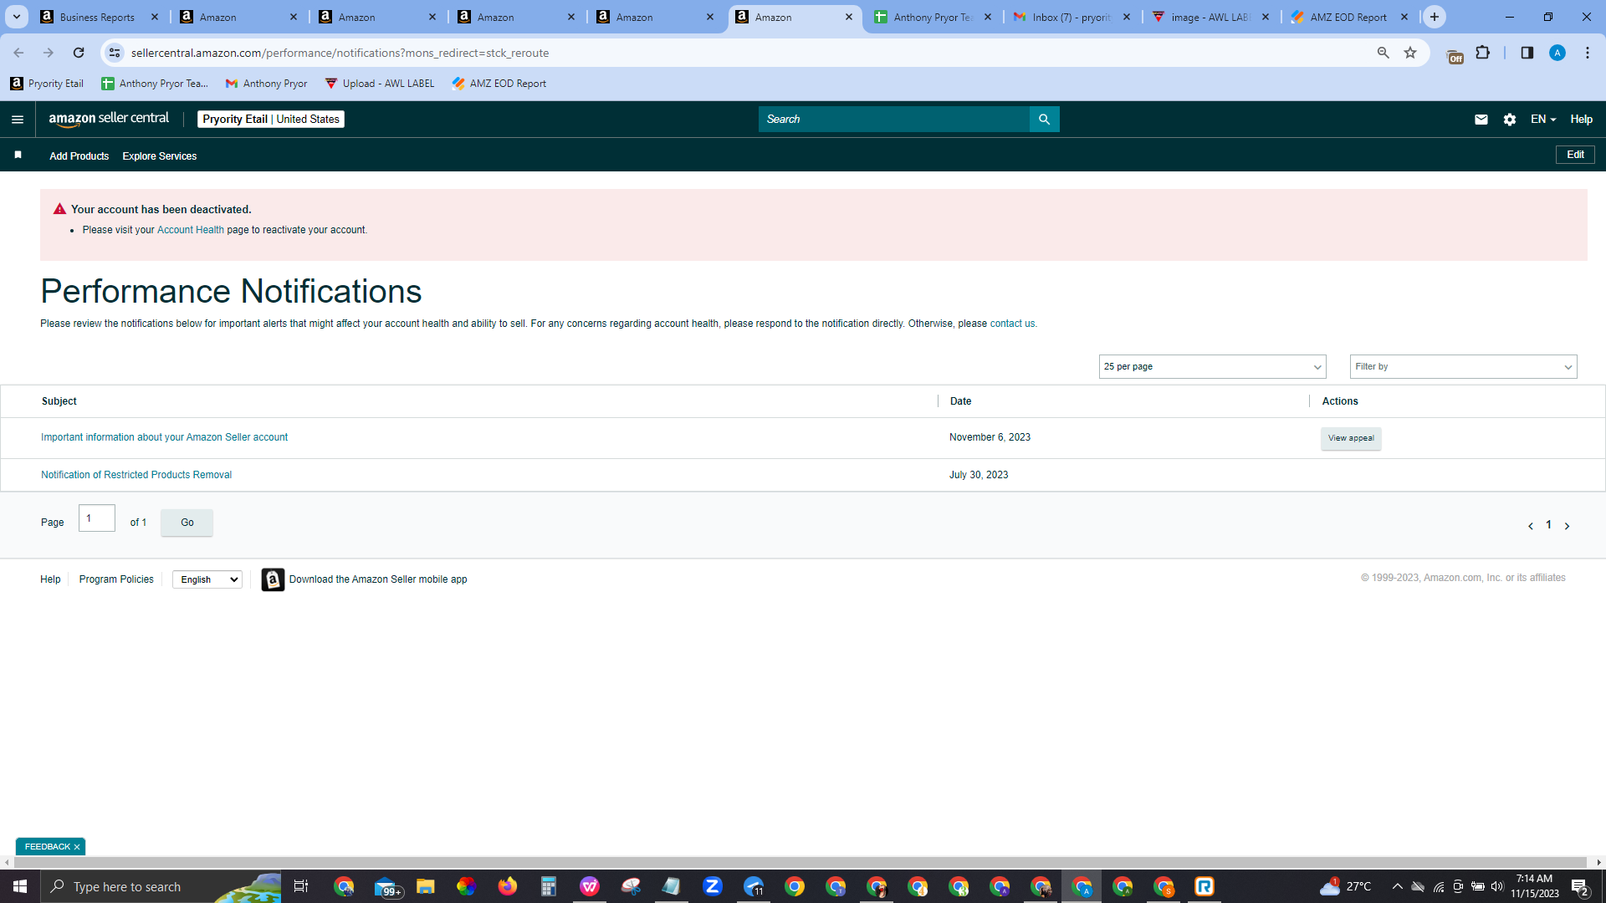Open the Explore Services menu item
This screenshot has height=903, width=1606.
[x=160, y=156]
